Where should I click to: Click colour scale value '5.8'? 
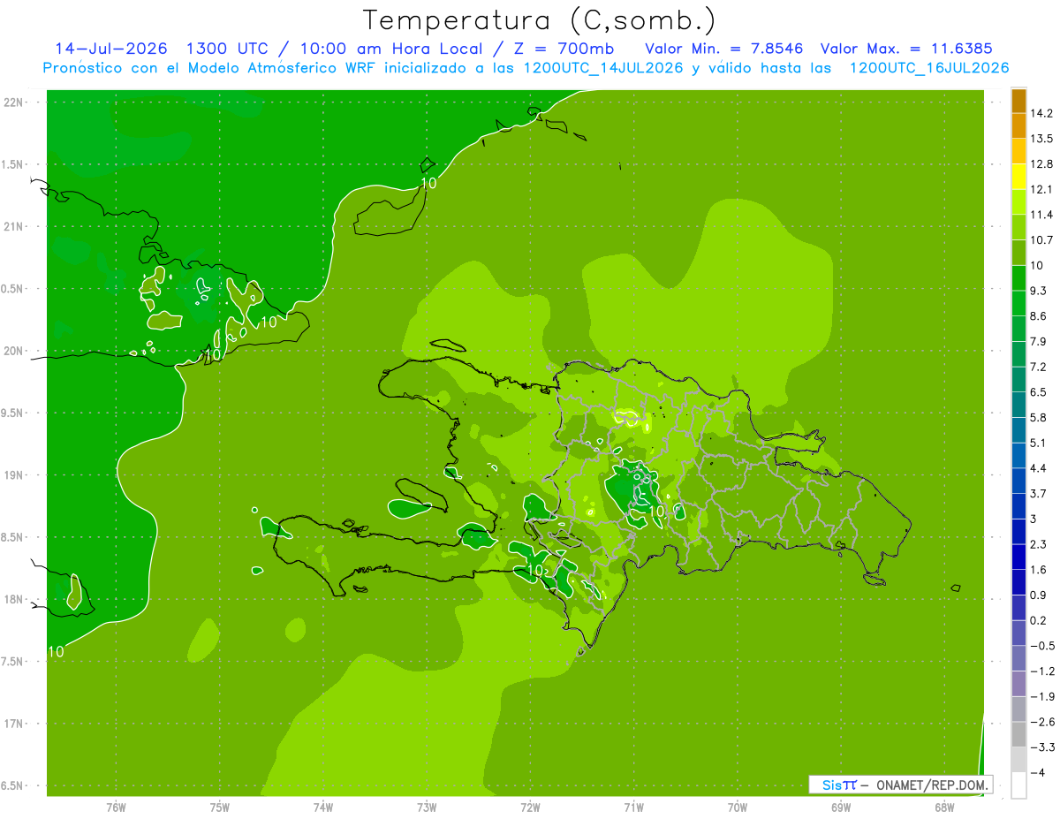(1039, 417)
